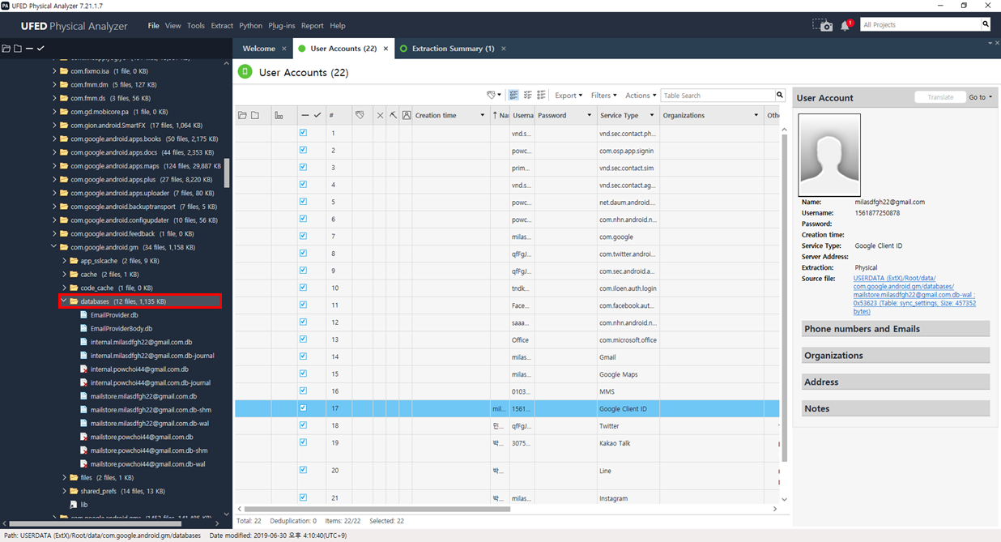This screenshot has height=542, width=1001.
Task: Click the check-all icon above the file tree
Action: point(40,49)
